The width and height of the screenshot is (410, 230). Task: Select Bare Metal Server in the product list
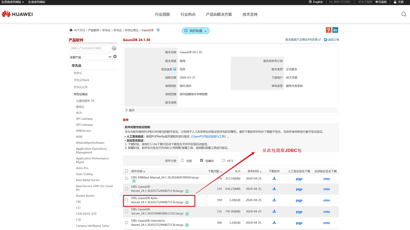pyautogui.click(x=88, y=180)
